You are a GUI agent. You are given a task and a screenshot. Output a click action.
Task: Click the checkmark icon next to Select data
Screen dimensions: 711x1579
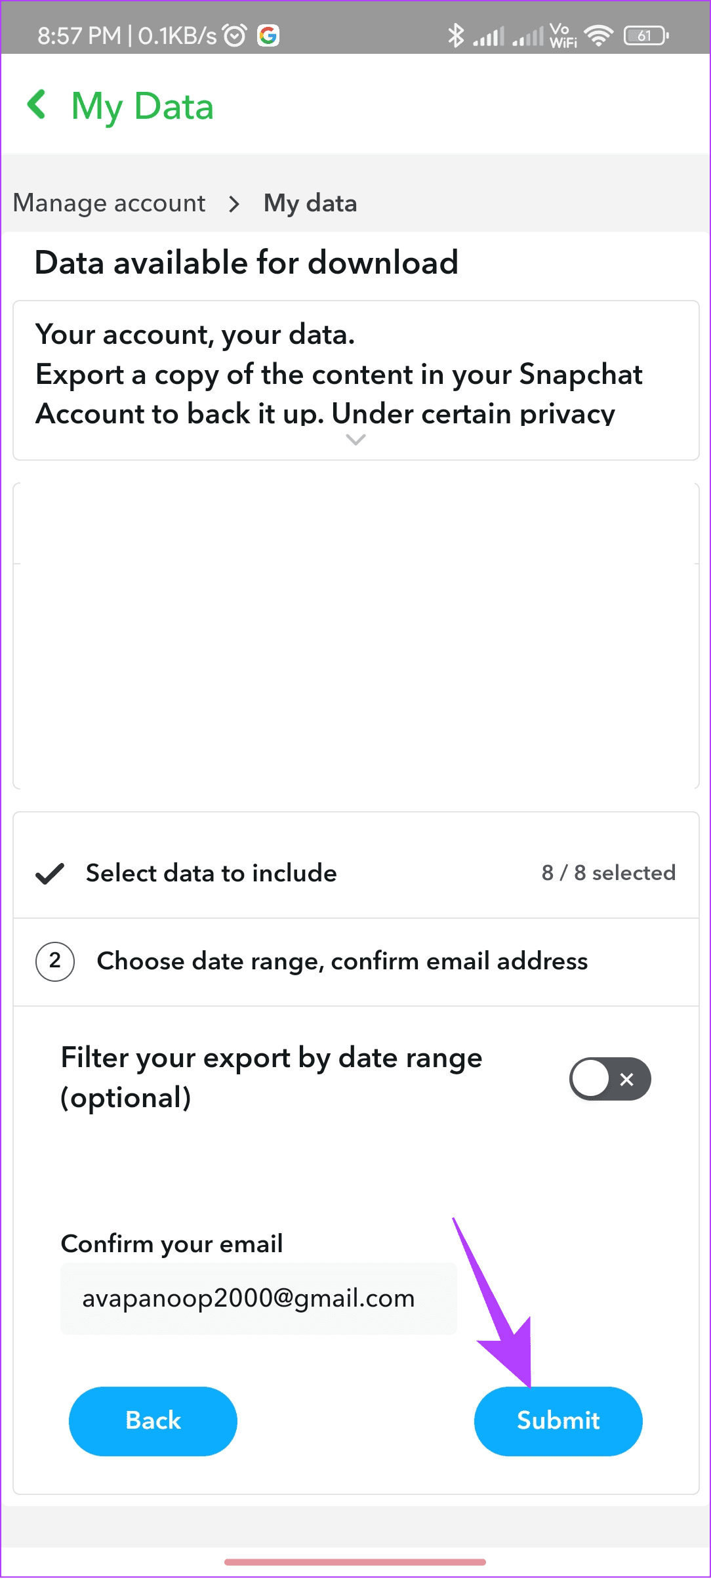click(49, 873)
